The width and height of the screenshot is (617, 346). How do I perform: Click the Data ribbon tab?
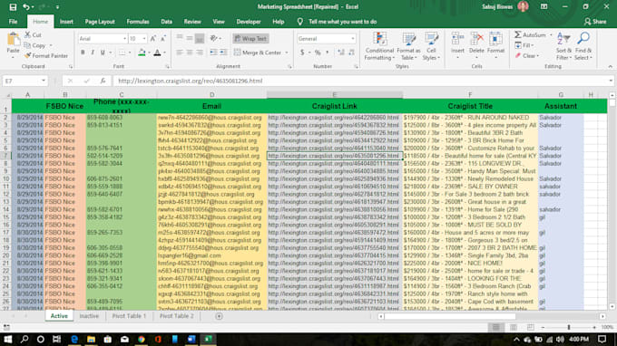(166, 22)
